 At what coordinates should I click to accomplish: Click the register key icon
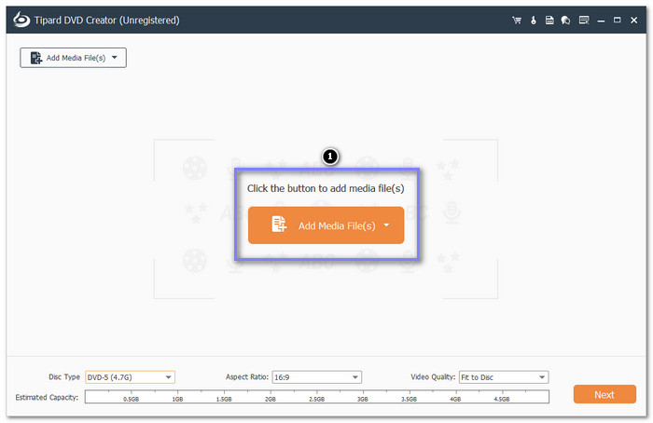tap(534, 20)
